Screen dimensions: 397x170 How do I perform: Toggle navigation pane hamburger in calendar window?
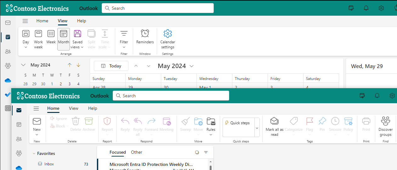point(25,21)
